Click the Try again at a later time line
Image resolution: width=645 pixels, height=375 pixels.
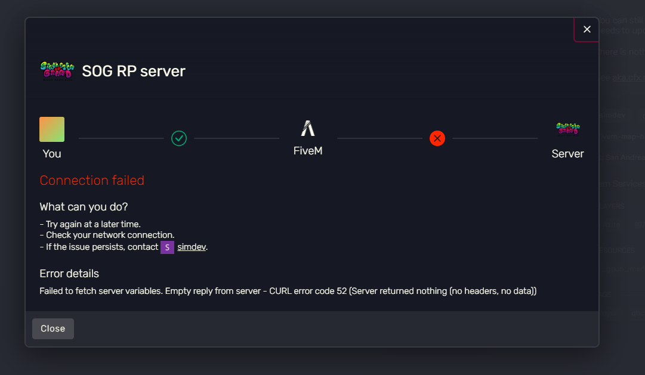coord(90,224)
